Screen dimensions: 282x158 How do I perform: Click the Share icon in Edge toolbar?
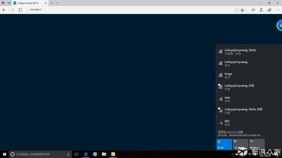pos(270,10)
